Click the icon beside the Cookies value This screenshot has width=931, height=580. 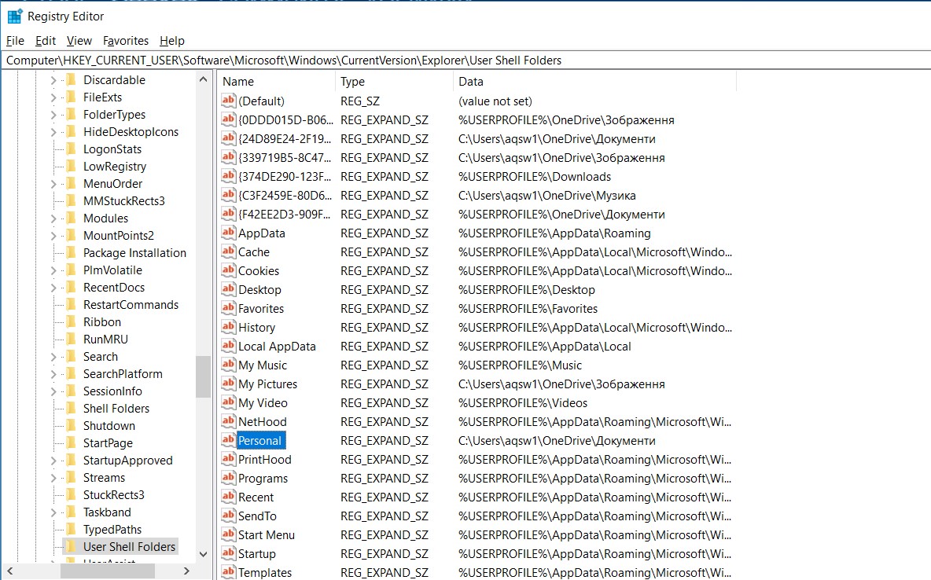(x=229, y=270)
